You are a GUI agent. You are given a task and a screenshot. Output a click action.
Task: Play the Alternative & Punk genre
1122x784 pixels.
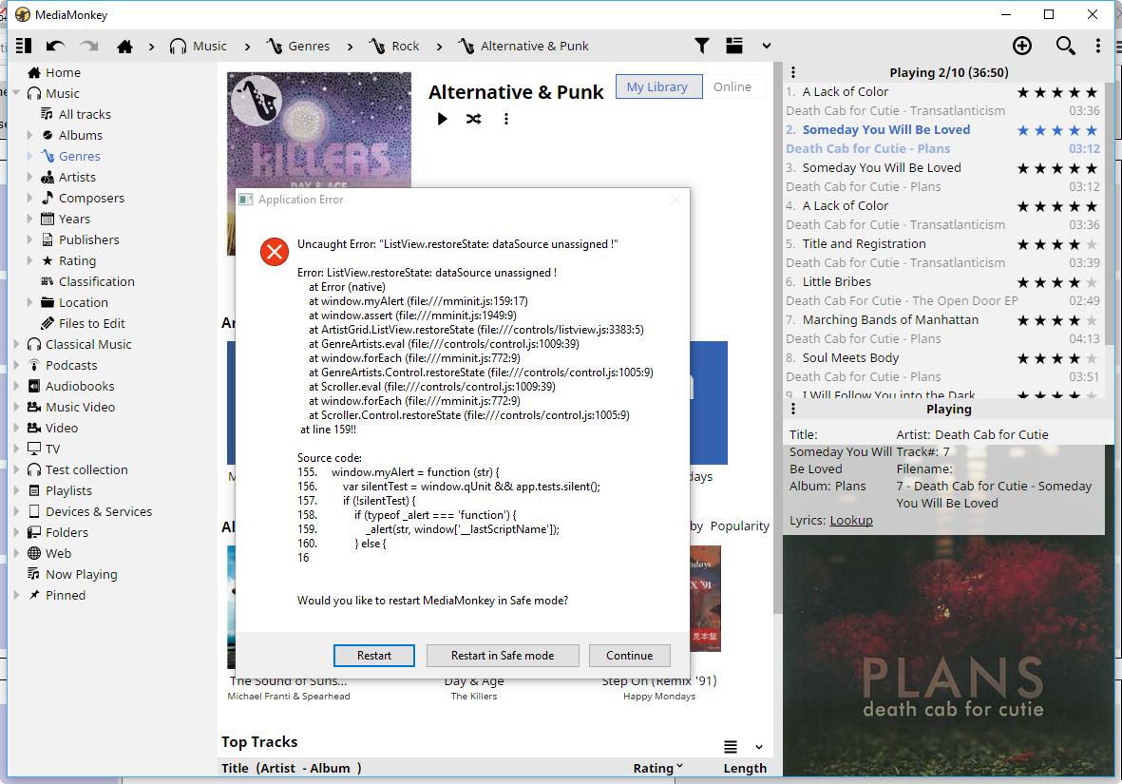(x=442, y=119)
